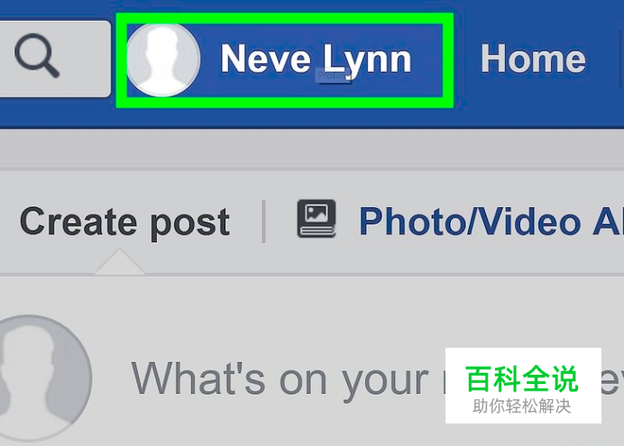The image size is (624, 446).
Task: Click the word "post" in Create post
Action: [190, 223]
